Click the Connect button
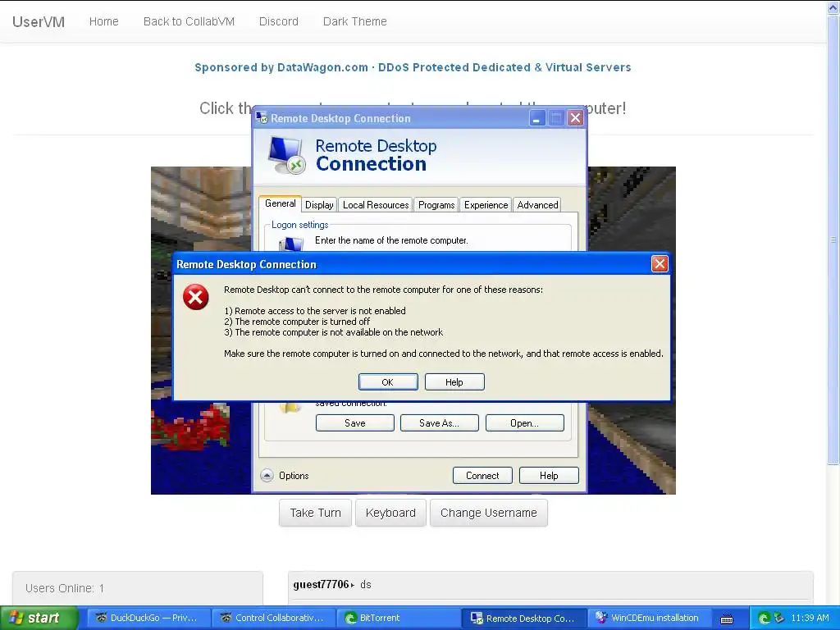840x630 pixels. pyautogui.click(x=482, y=475)
